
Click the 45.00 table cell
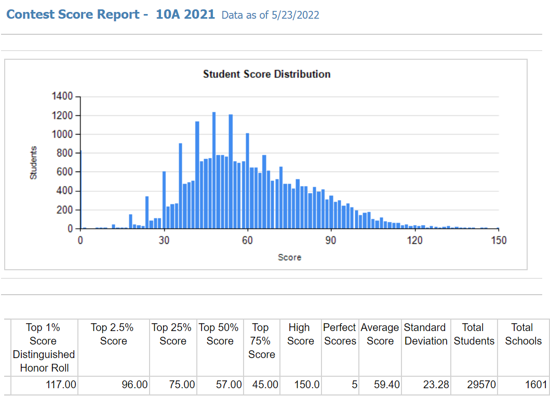point(262,385)
